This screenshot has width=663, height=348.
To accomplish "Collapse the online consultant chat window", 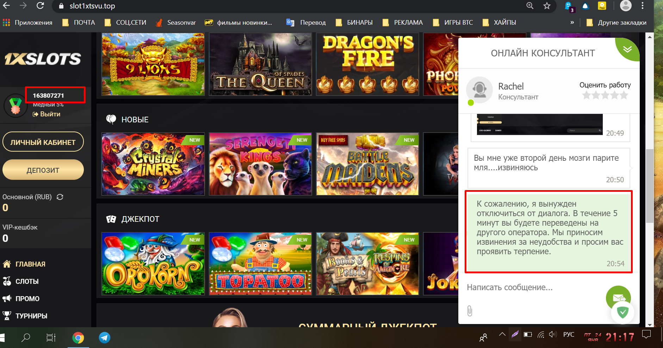I will tap(627, 49).
